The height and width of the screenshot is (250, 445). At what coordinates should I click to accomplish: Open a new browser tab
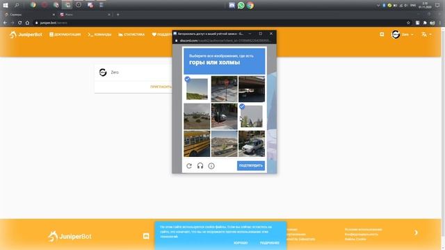tap(118, 15)
